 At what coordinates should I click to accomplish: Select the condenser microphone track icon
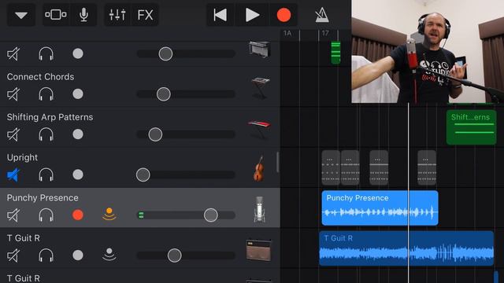coord(259,209)
